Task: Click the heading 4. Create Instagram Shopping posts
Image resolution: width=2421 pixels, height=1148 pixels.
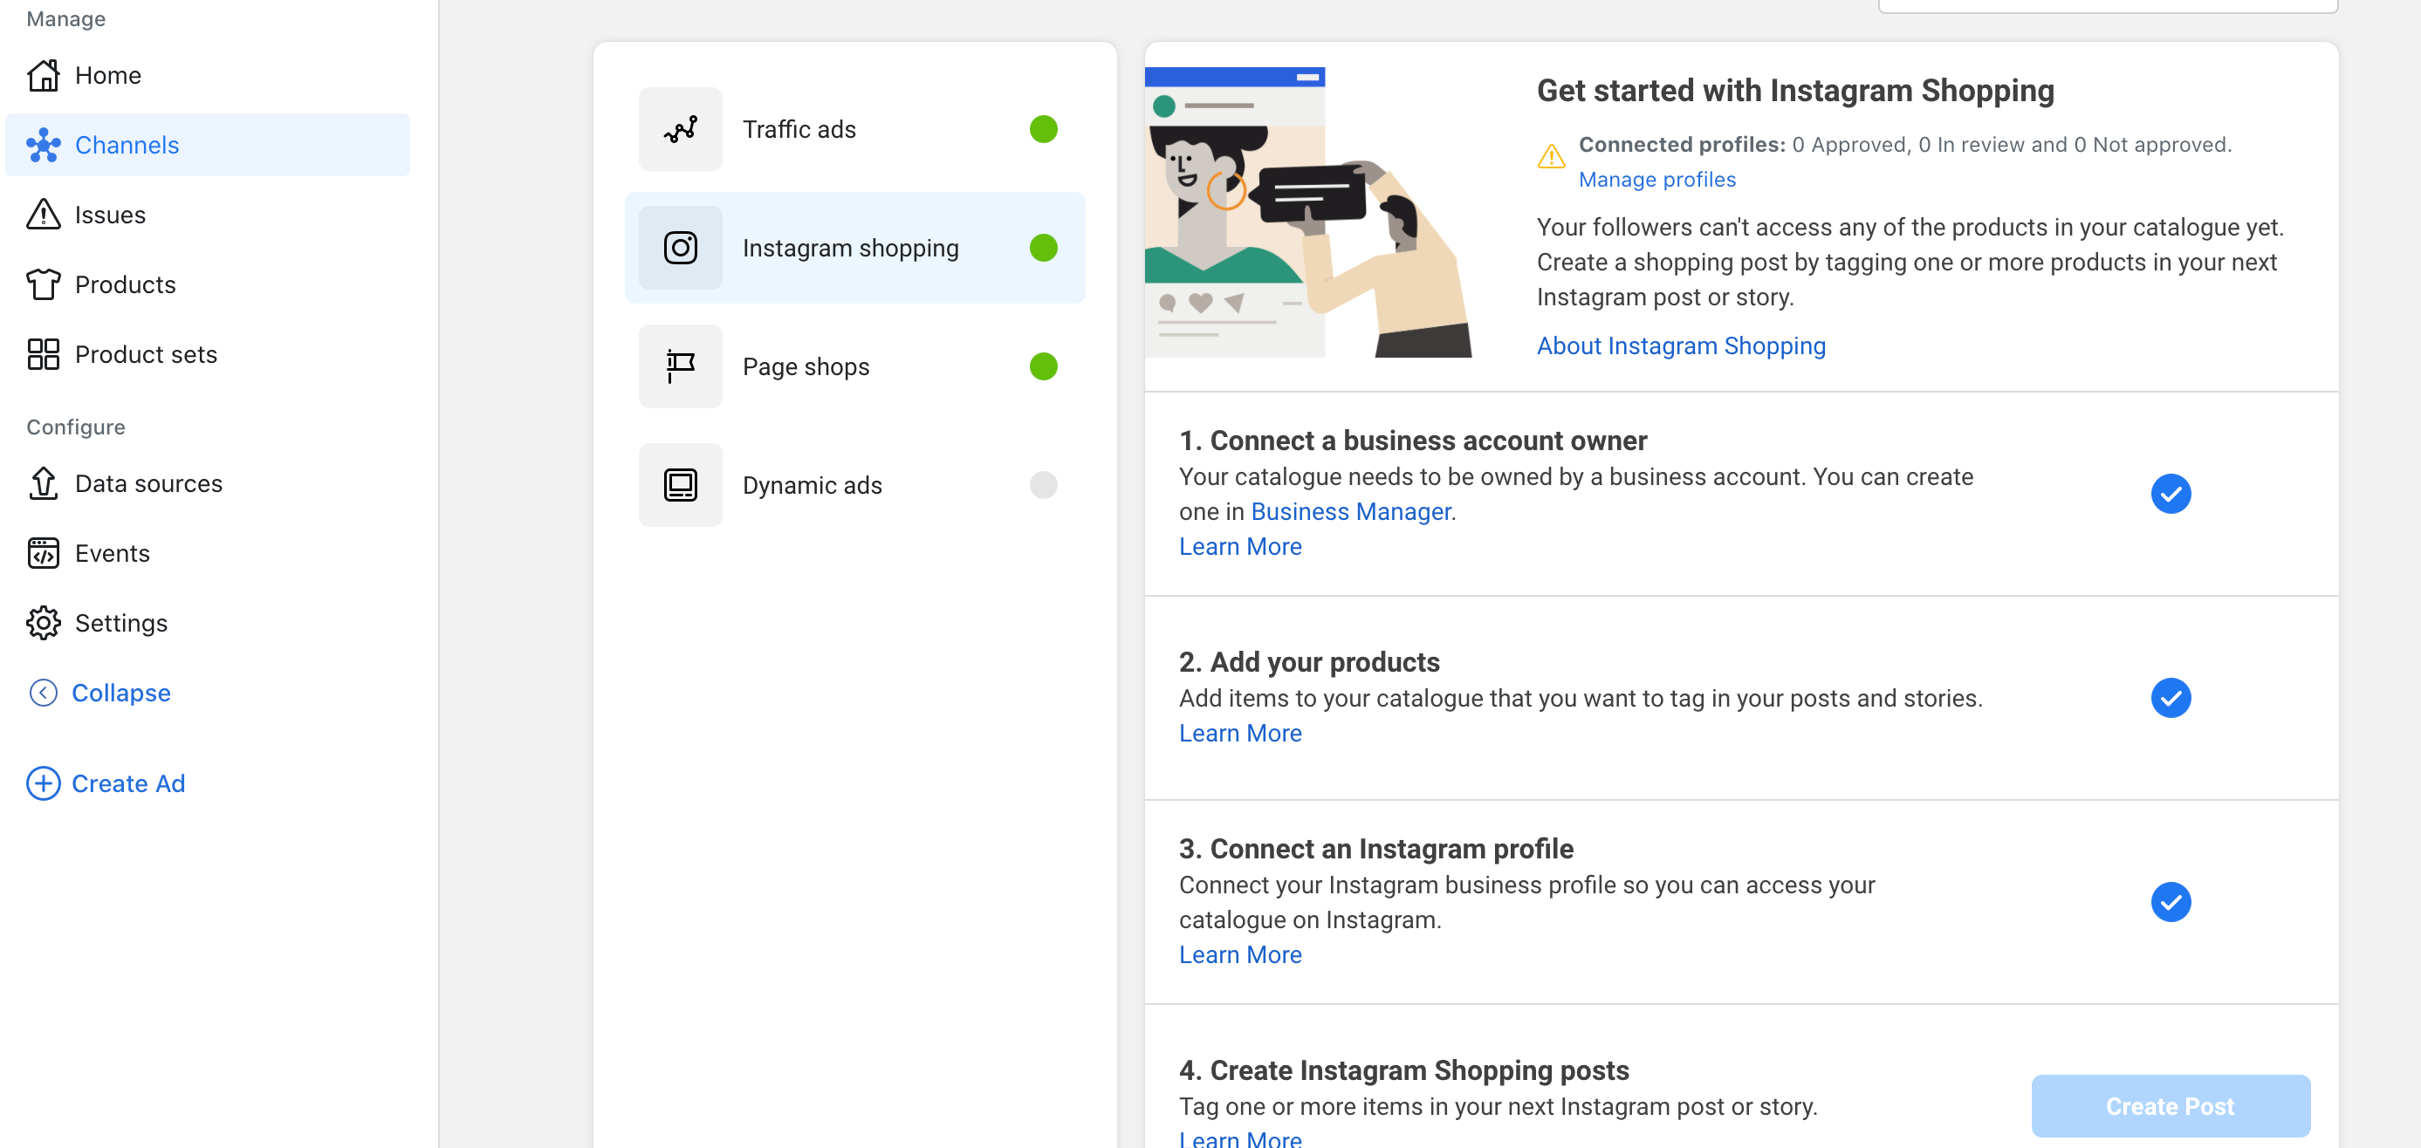Action: click(1403, 1070)
